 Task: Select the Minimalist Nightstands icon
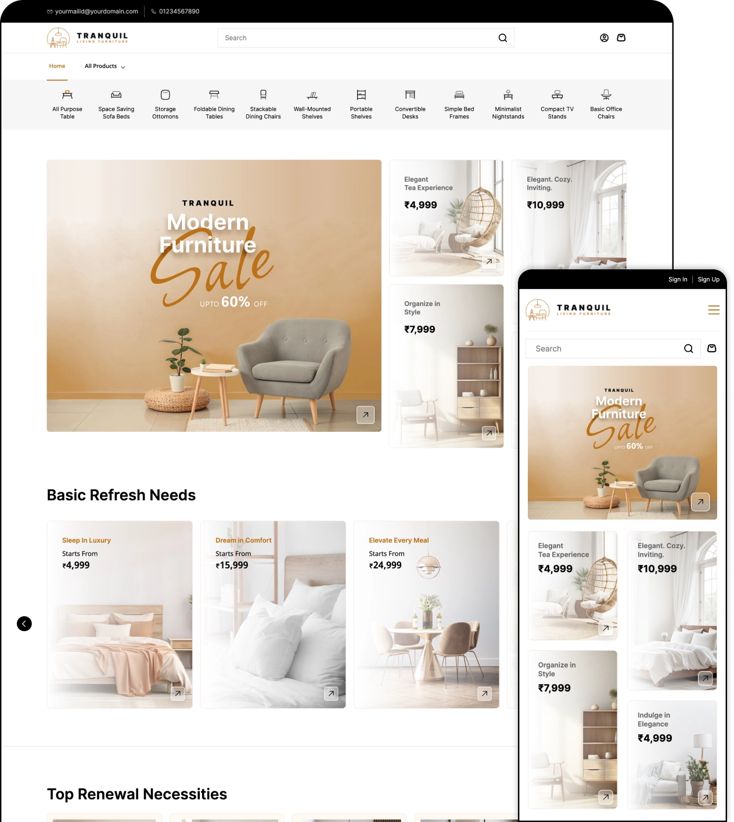pyautogui.click(x=508, y=95)
